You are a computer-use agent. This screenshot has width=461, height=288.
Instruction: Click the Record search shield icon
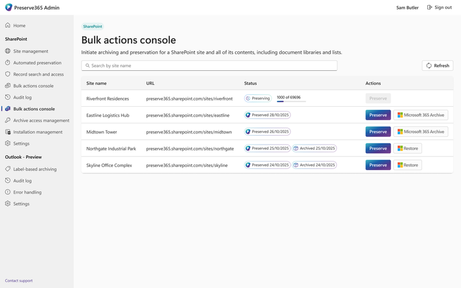point(8,74)
